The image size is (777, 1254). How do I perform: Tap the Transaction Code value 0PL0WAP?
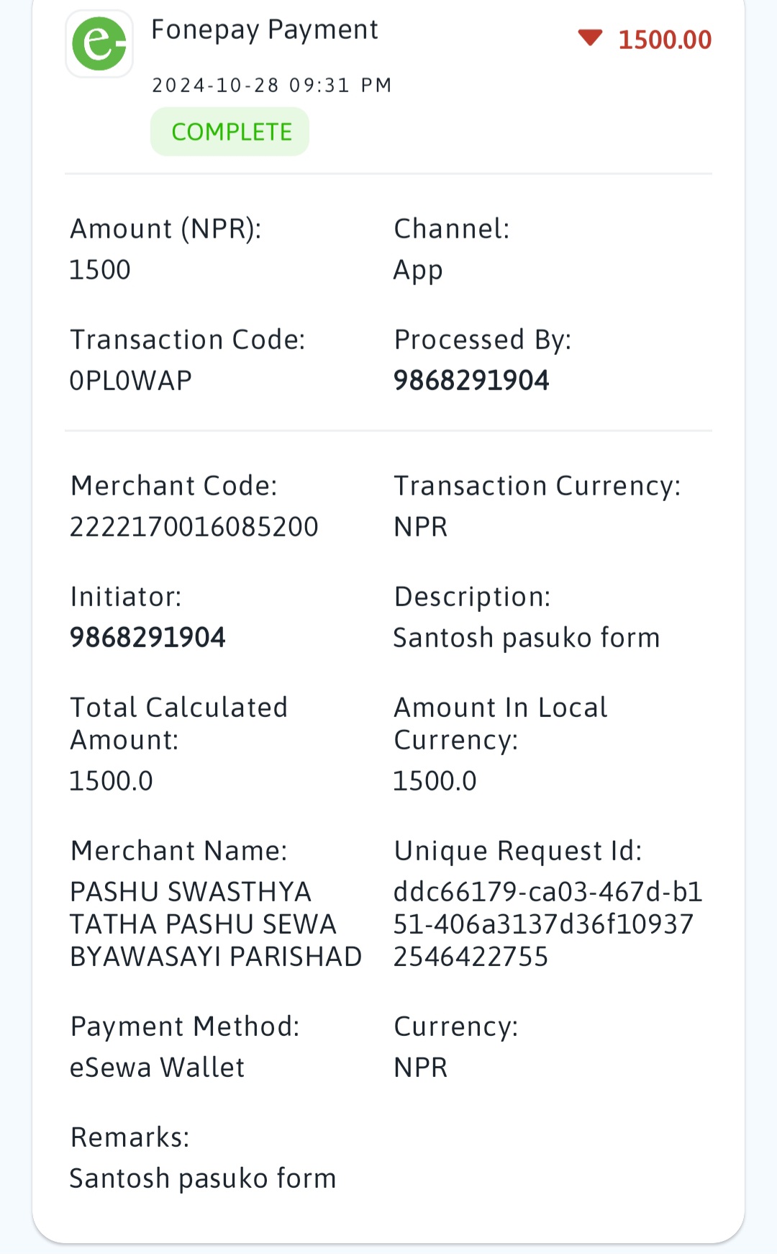coord(131,381)
